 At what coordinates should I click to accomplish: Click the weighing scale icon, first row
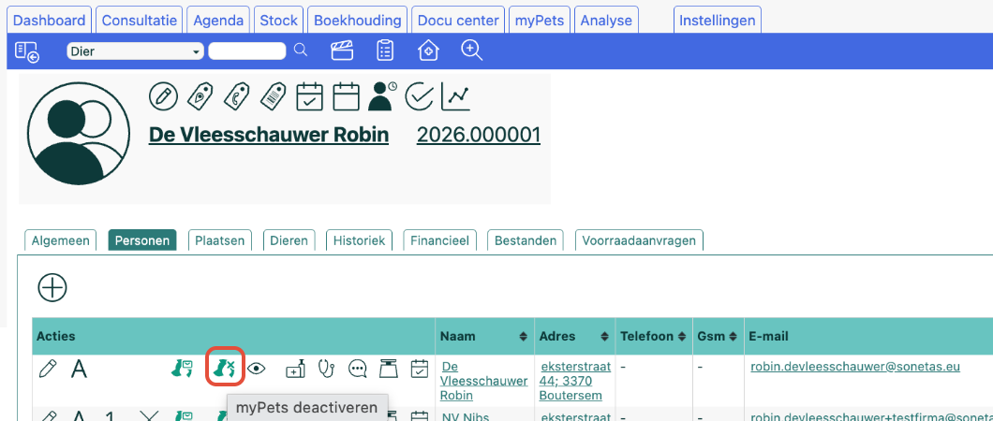[x=388, y=369]
